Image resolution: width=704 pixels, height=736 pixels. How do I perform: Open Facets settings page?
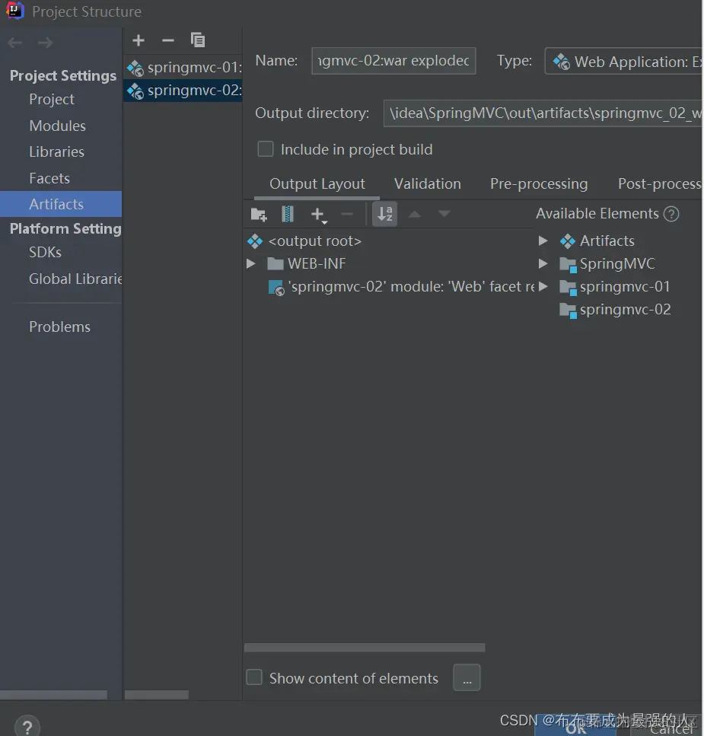click(49, 178)
